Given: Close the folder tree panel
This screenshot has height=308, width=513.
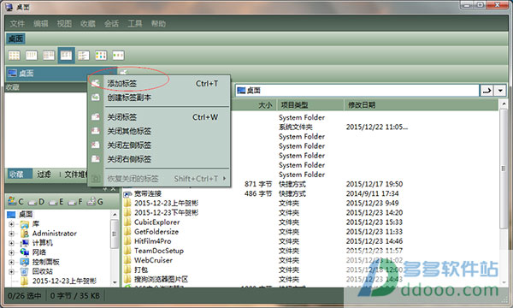Looking at the screenshot, I should tap(113, 188).
